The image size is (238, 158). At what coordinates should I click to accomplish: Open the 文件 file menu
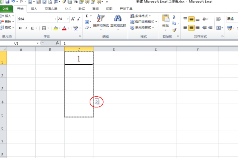(x=8, y=8)
